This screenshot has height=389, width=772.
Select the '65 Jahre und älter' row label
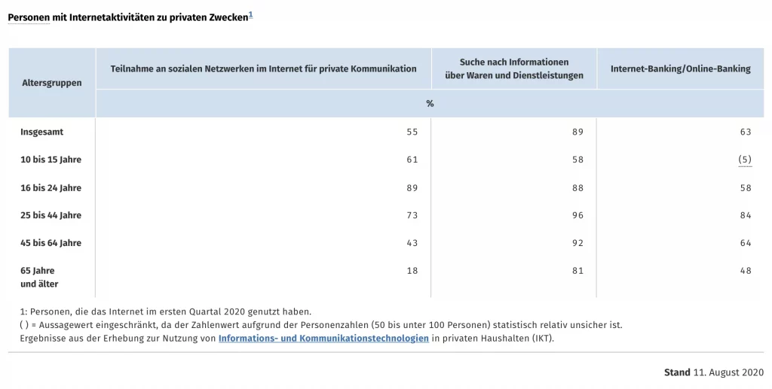[39, 277]
